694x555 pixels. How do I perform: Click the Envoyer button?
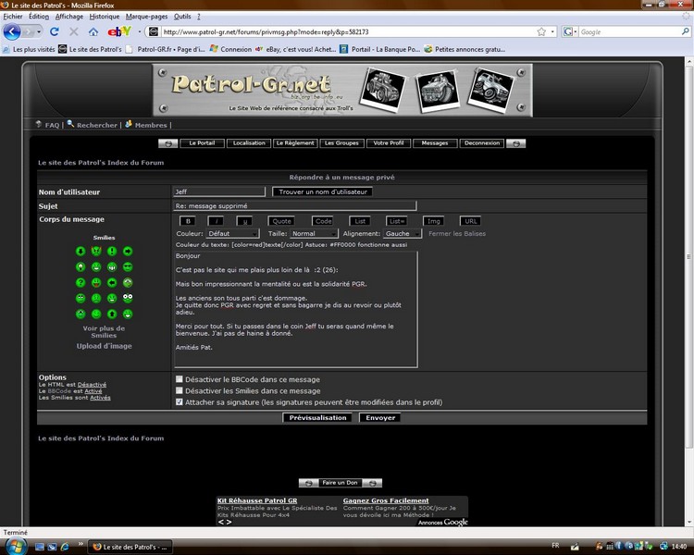pyautogui.click(x=380, y=418)
